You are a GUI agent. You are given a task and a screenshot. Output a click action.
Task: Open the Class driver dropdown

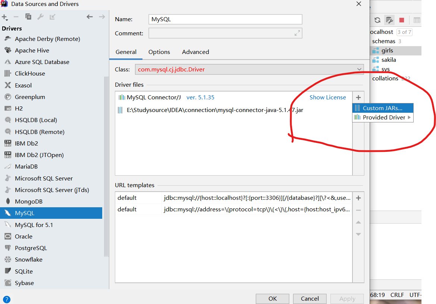tap(358, 69)
